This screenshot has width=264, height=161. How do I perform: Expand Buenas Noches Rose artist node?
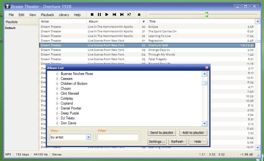point(57,74)
